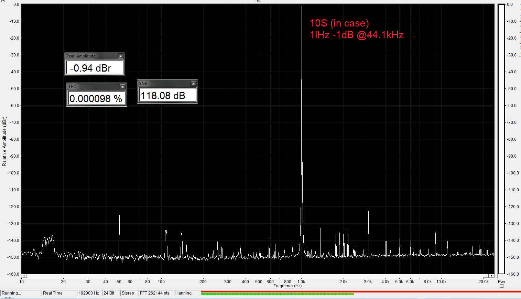
Task: Click the Frequency (Hz) axis label
Action: point(287,286)
